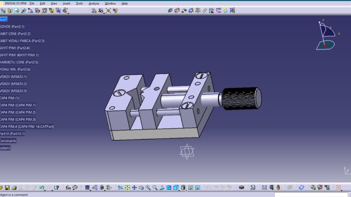
Task: Open the Tools menu
Action: [79, 3]
